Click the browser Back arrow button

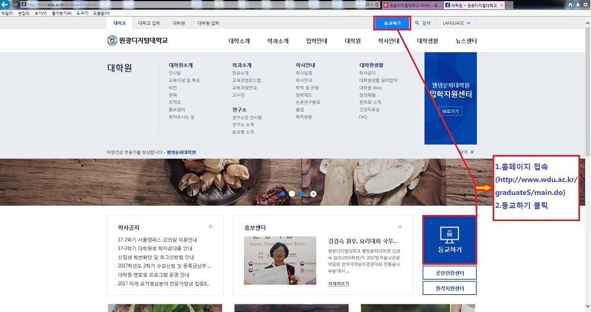click(x=5, y=5)
